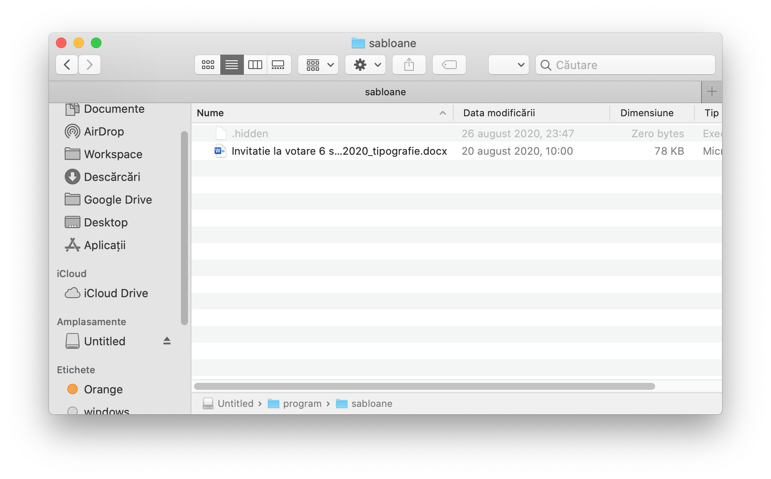This screenshot has height=479, width=771.
Task: Sort by Dimensiune column header
Action: coord(652,113)
